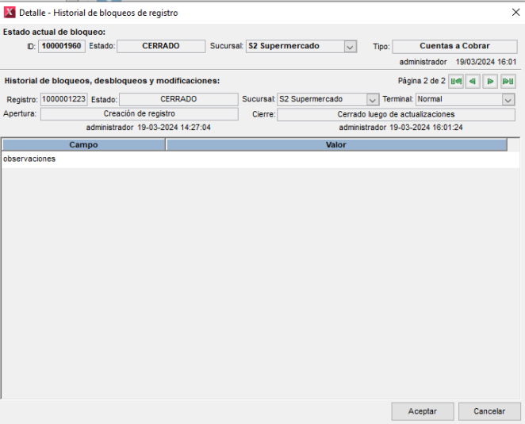Click Apertura field Creación de registro
This screenshot has width=525, height=424.
tap(139, 114)
